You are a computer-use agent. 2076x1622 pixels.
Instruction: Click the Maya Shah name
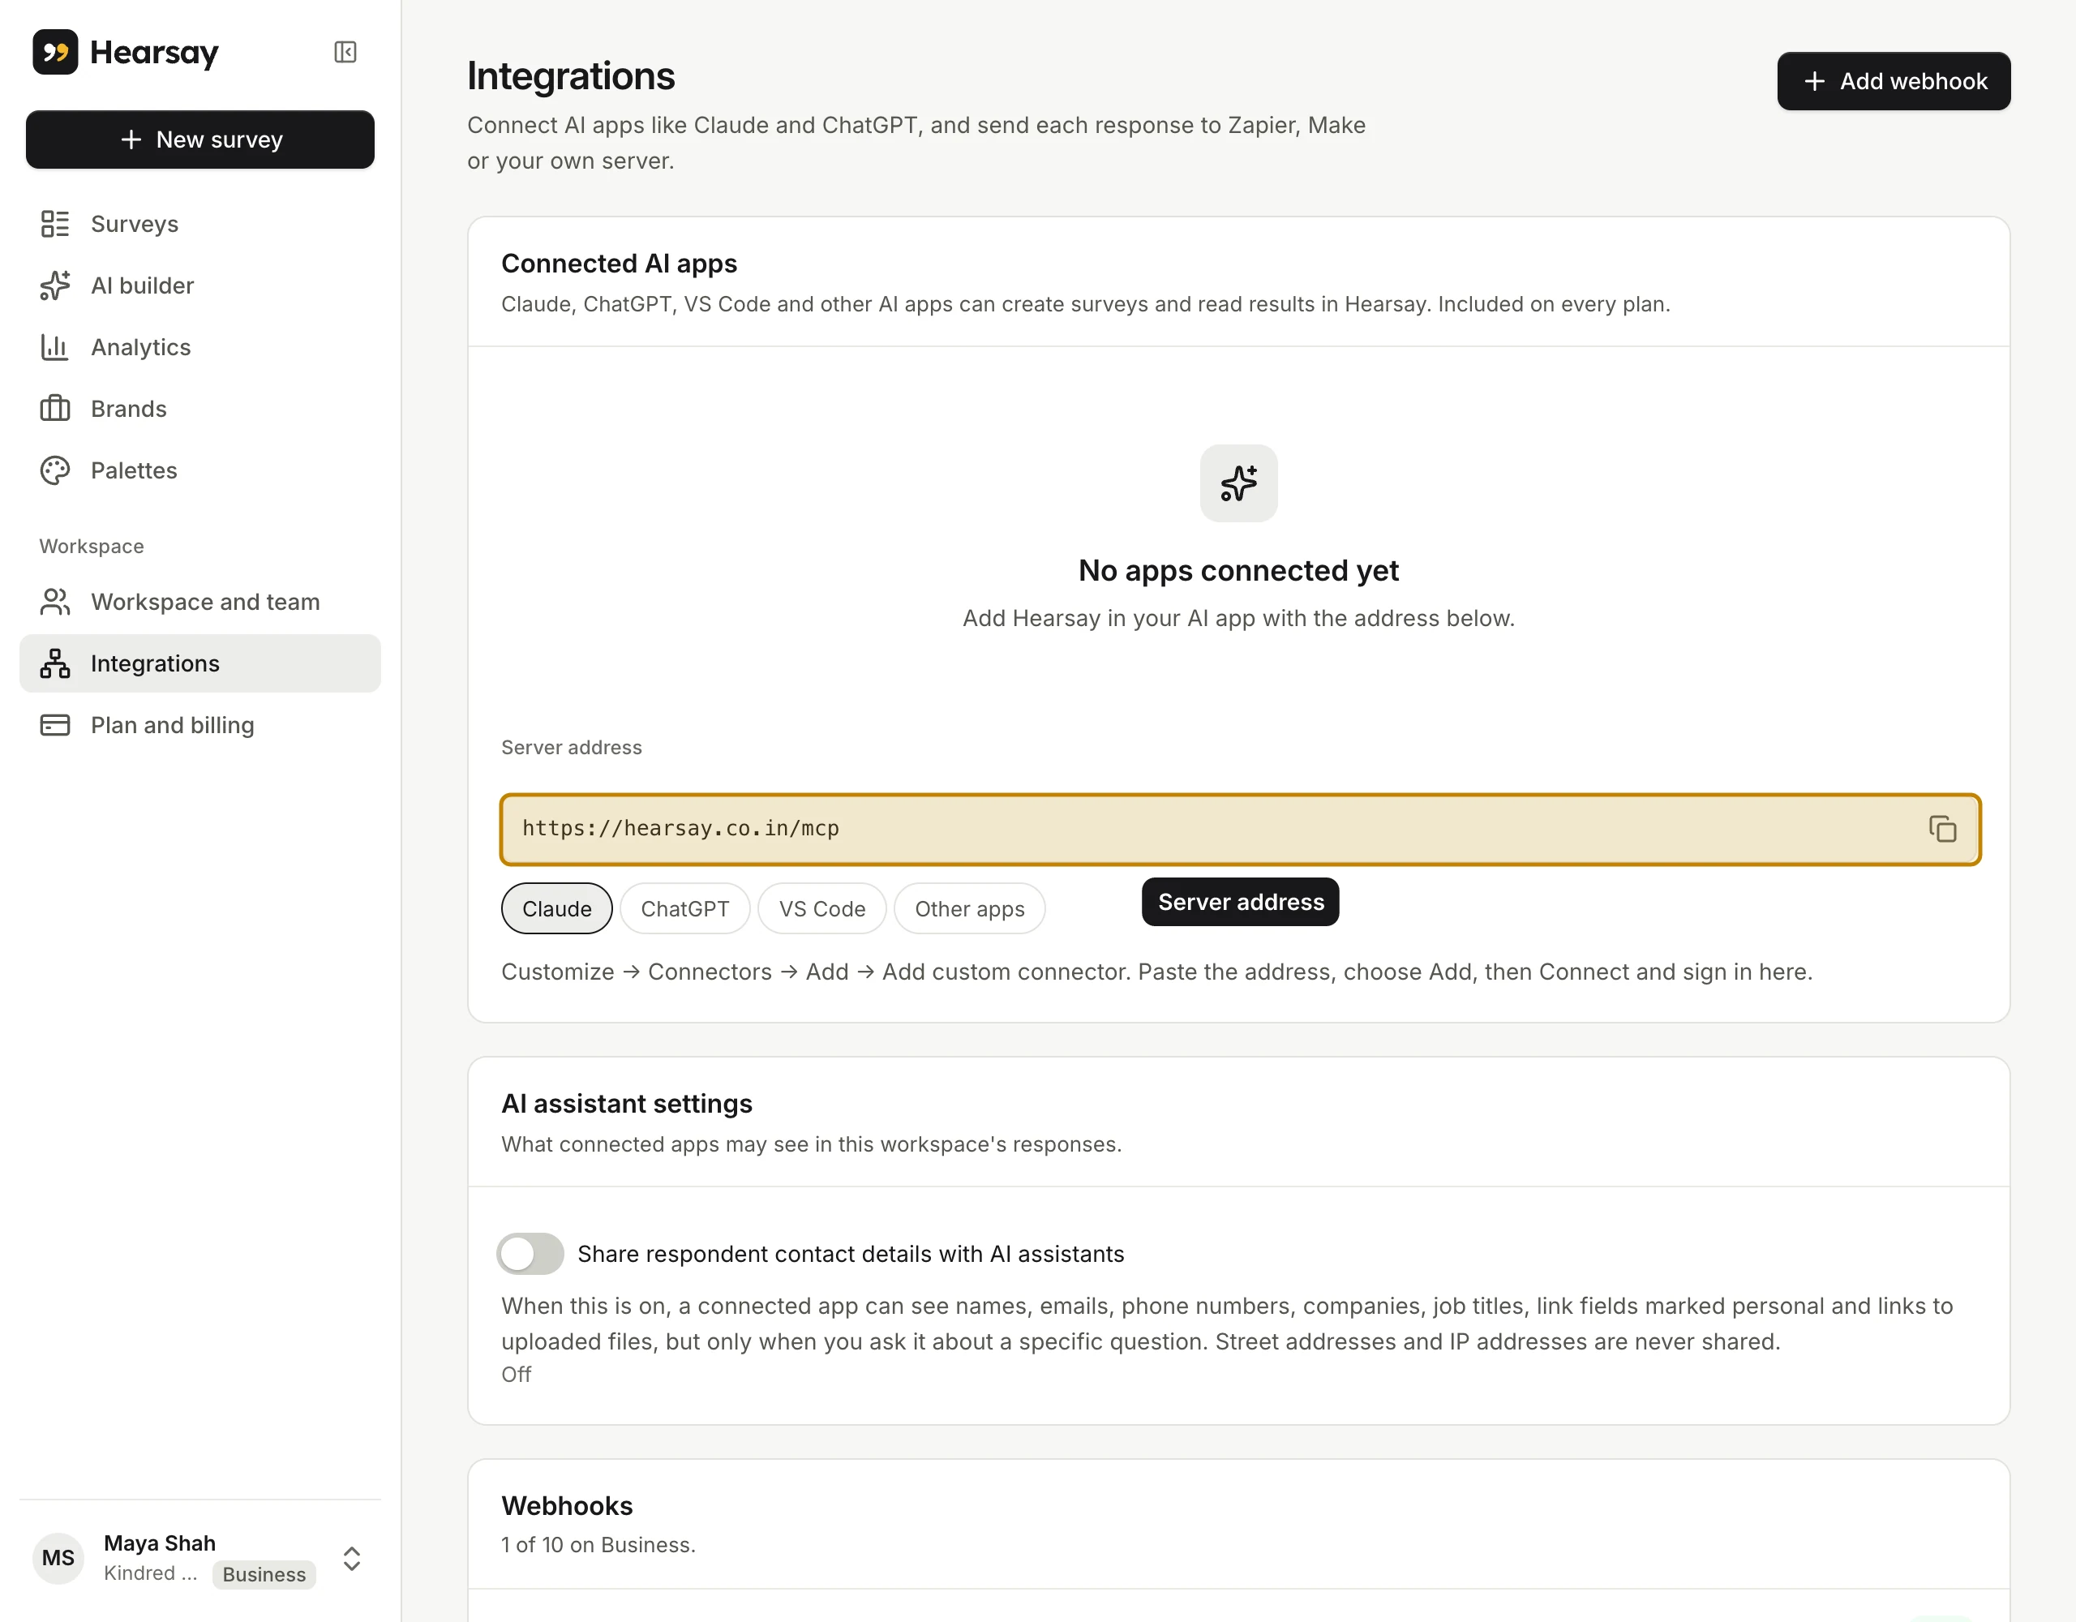(x=160, y=1543)
